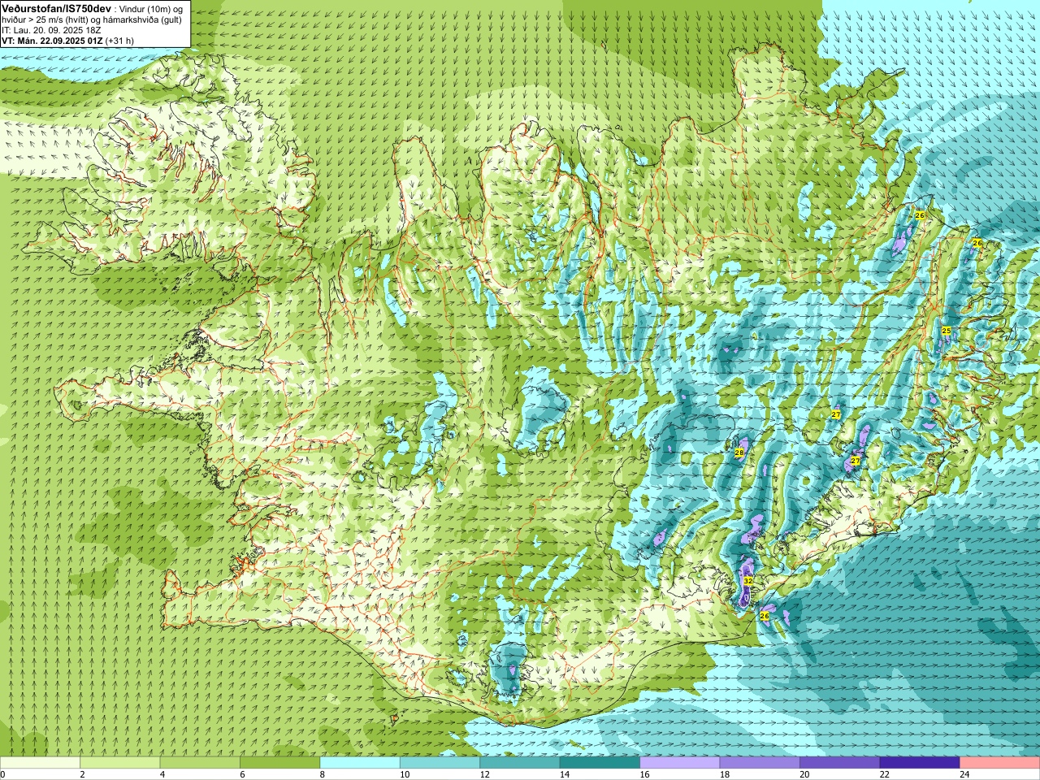
Task: Click the legend tick label "10"
Action: (x=405, y=774)
